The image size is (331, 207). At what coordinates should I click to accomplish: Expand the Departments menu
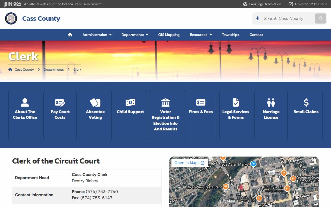tap(135, 35)
